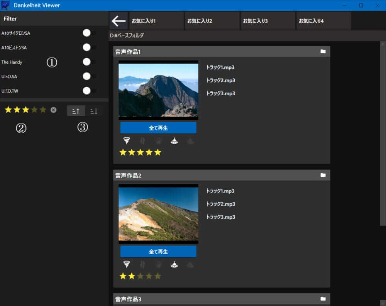Turn on the U.F.O.TW filter
Viewport: 386px width, 306px height.
click(x=90, y=91)
